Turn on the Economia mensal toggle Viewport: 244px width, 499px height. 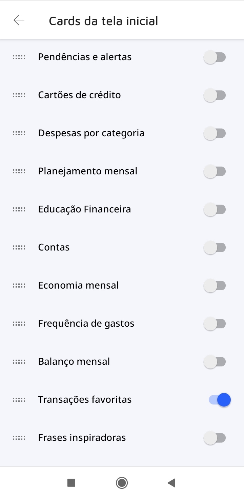coord(215,286)
